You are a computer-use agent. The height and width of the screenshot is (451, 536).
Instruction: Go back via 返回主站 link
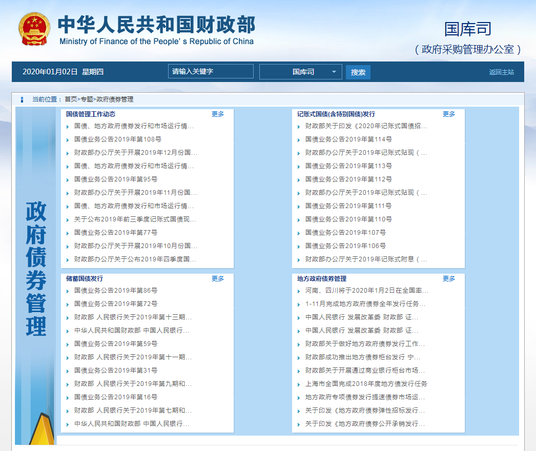coord(501,72)
